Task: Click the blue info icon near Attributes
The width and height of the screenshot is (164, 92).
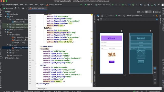Action: pyautogui.click(x=157, y=19)
